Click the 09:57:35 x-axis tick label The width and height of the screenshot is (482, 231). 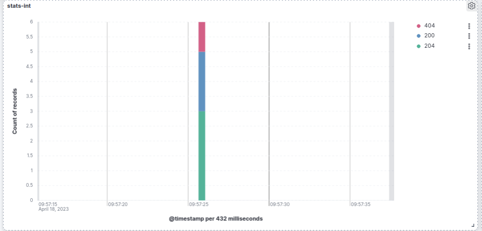(x=361, y=205)
